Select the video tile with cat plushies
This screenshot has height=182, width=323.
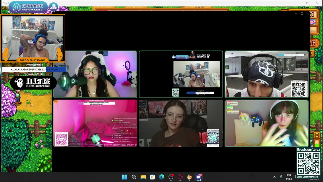pos(266,123)
